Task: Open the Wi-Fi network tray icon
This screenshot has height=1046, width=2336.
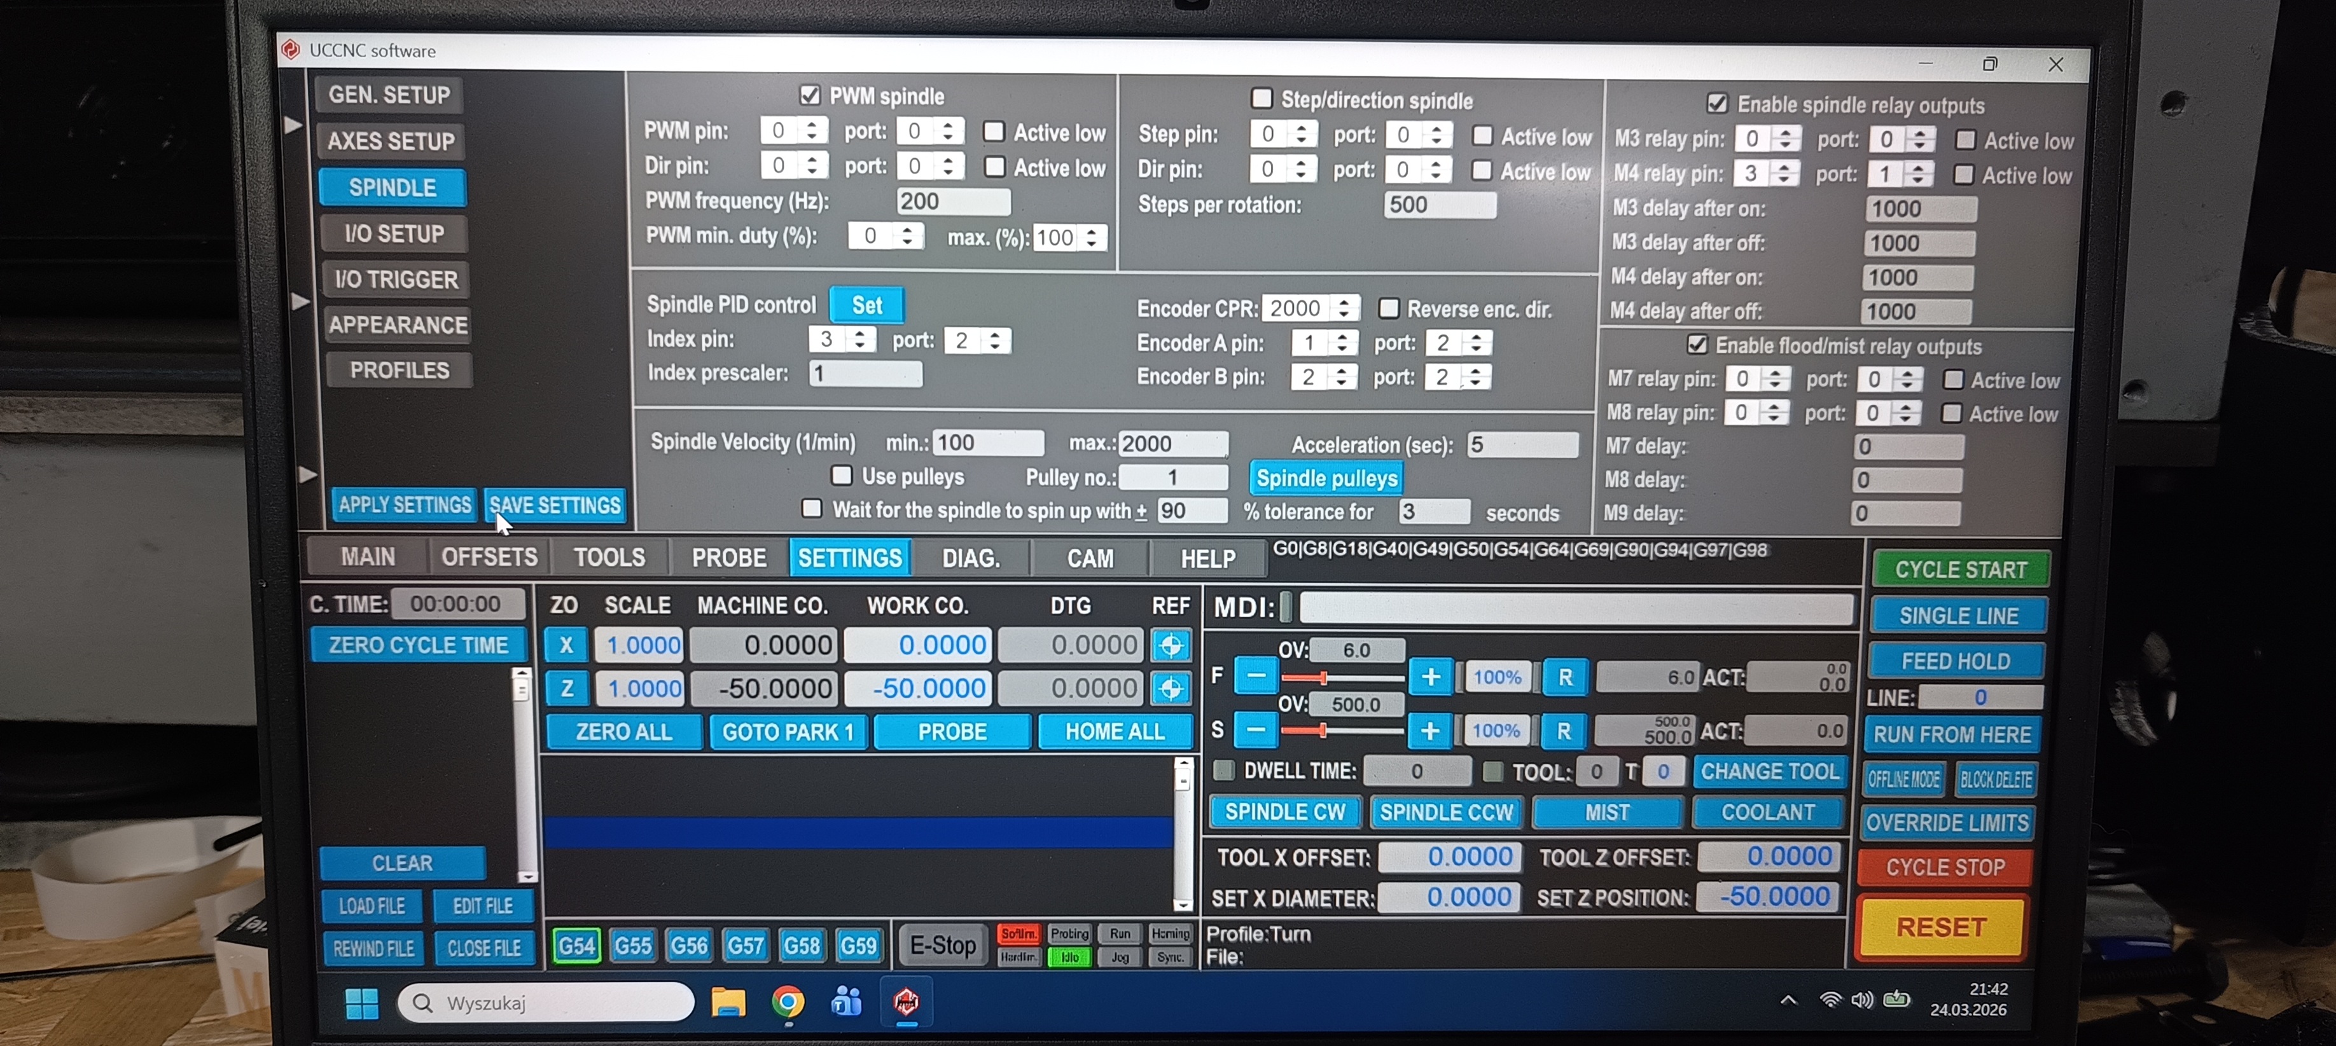Action: [1830, 1000]
